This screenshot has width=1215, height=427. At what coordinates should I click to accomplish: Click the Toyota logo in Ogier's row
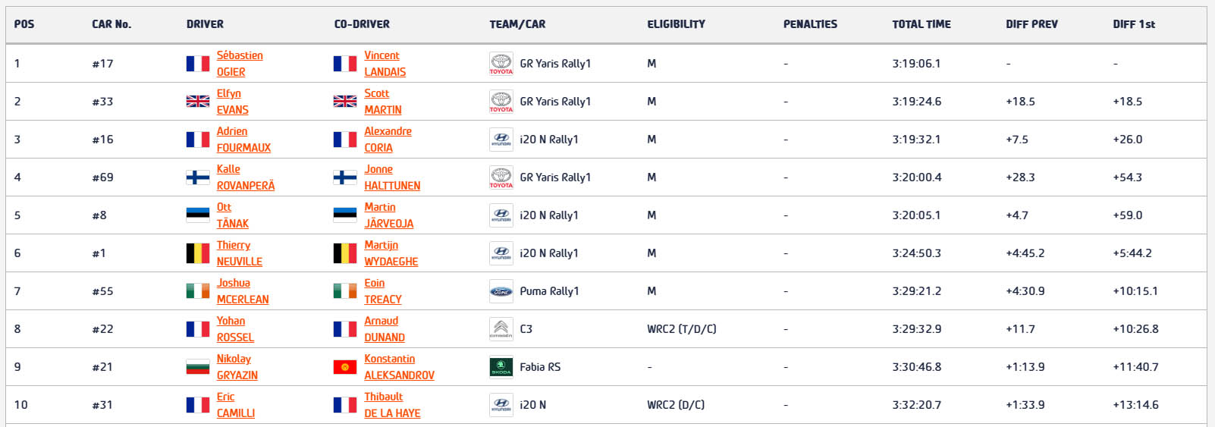pos(501,64)
